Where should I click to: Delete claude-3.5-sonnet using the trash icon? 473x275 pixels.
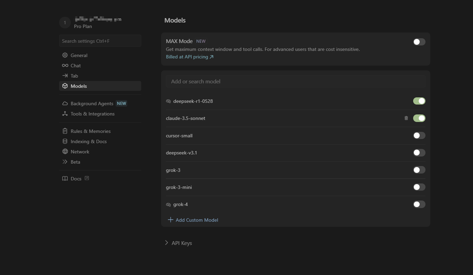point(406,118)
